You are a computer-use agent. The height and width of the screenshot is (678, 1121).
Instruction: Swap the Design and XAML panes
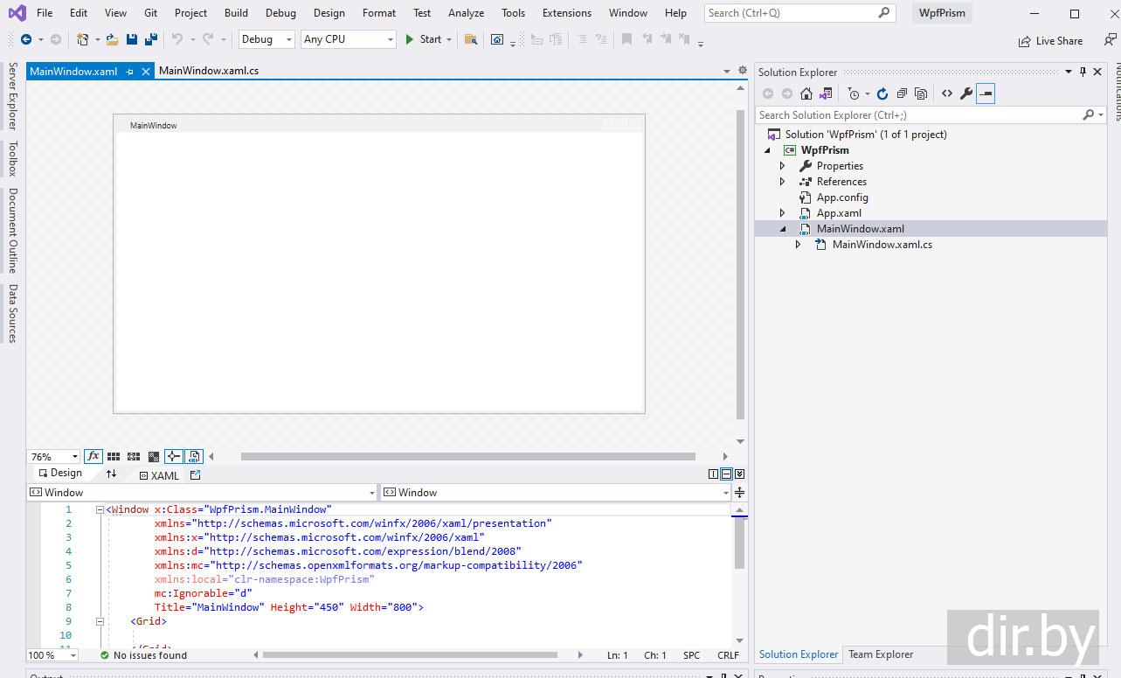tap(111, 474)
